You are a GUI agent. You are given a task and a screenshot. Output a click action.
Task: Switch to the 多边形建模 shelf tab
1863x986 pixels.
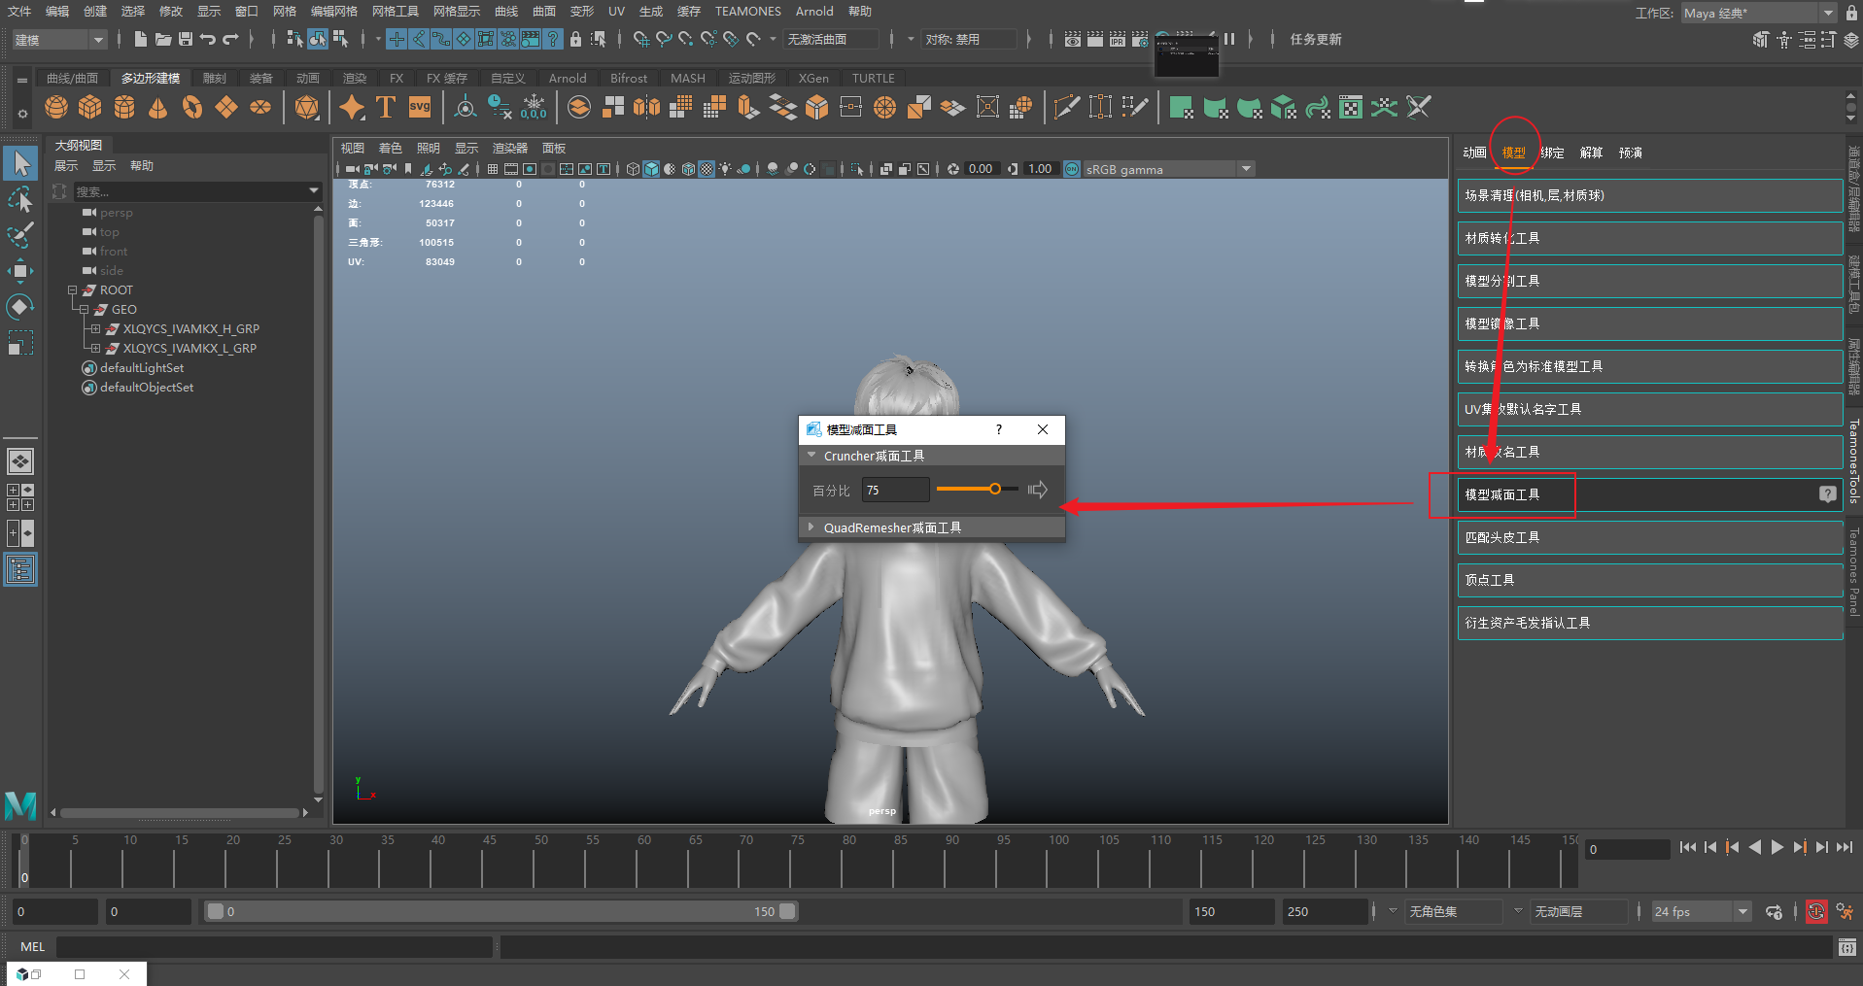[150, 78]
